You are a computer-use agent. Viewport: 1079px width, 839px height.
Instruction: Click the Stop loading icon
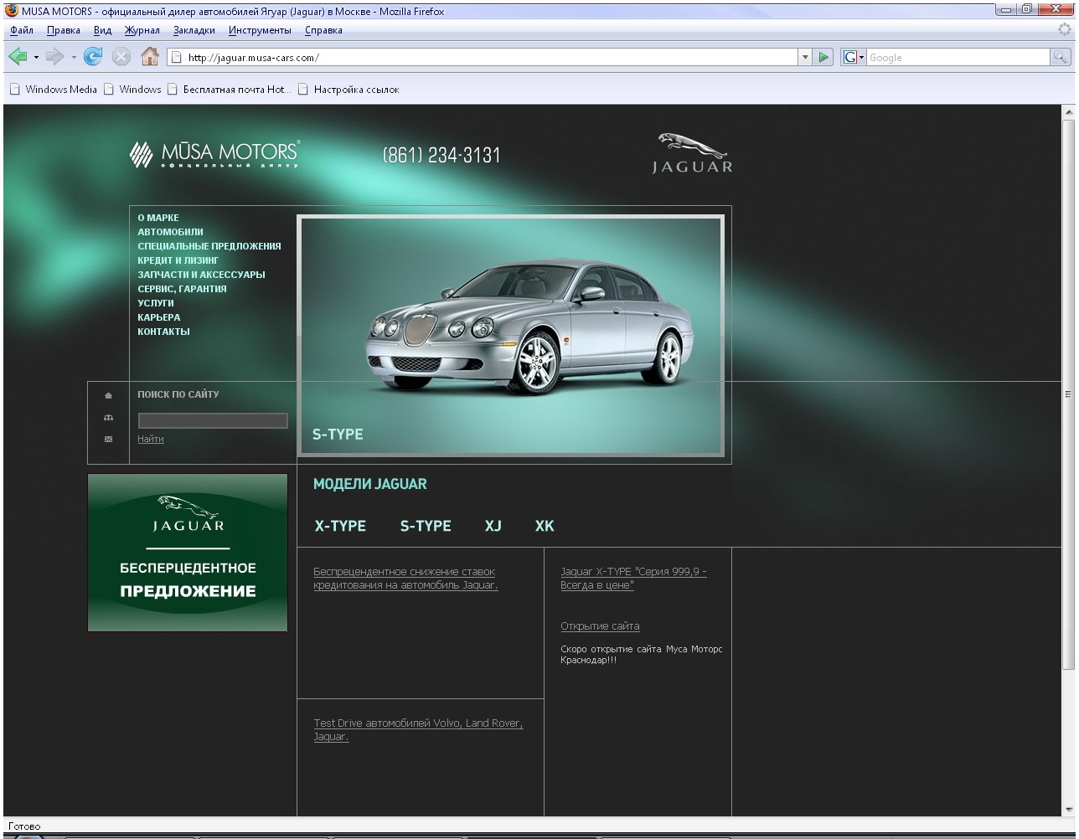(x=122, y=56)
